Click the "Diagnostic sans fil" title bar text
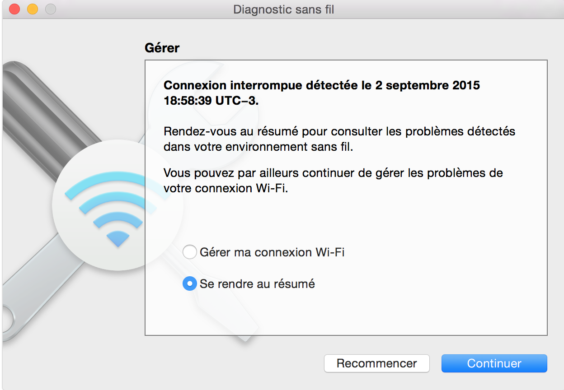This screenshot has height=390, width=564. pos(284,9)
